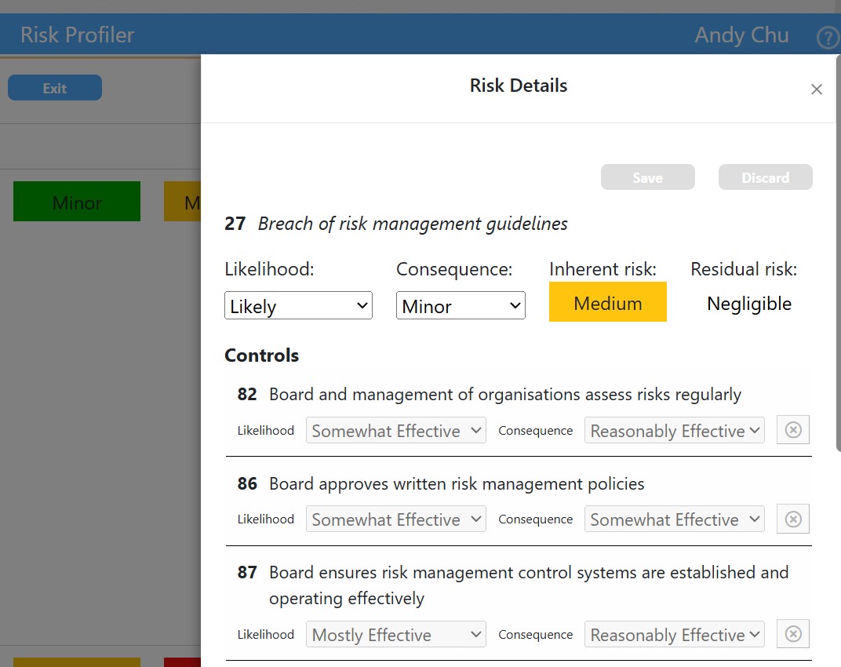Click the Risk Profiler app title
The height and width of the screenshot is (667, 841).
77,35
